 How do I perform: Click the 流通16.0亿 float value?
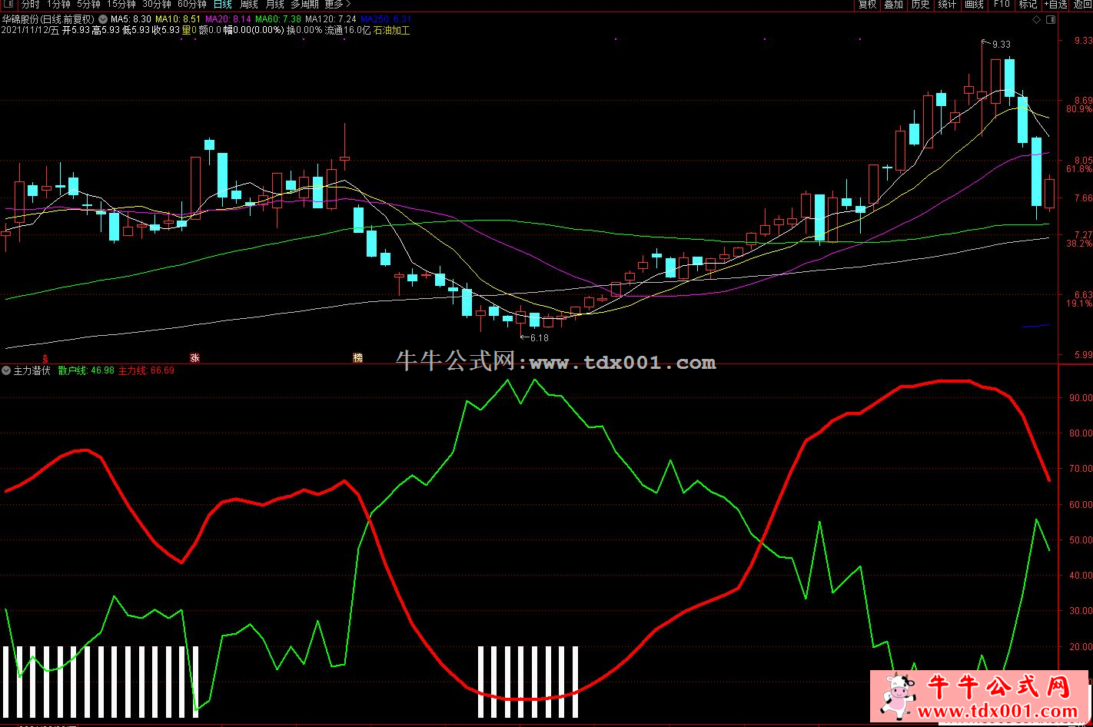348,31
